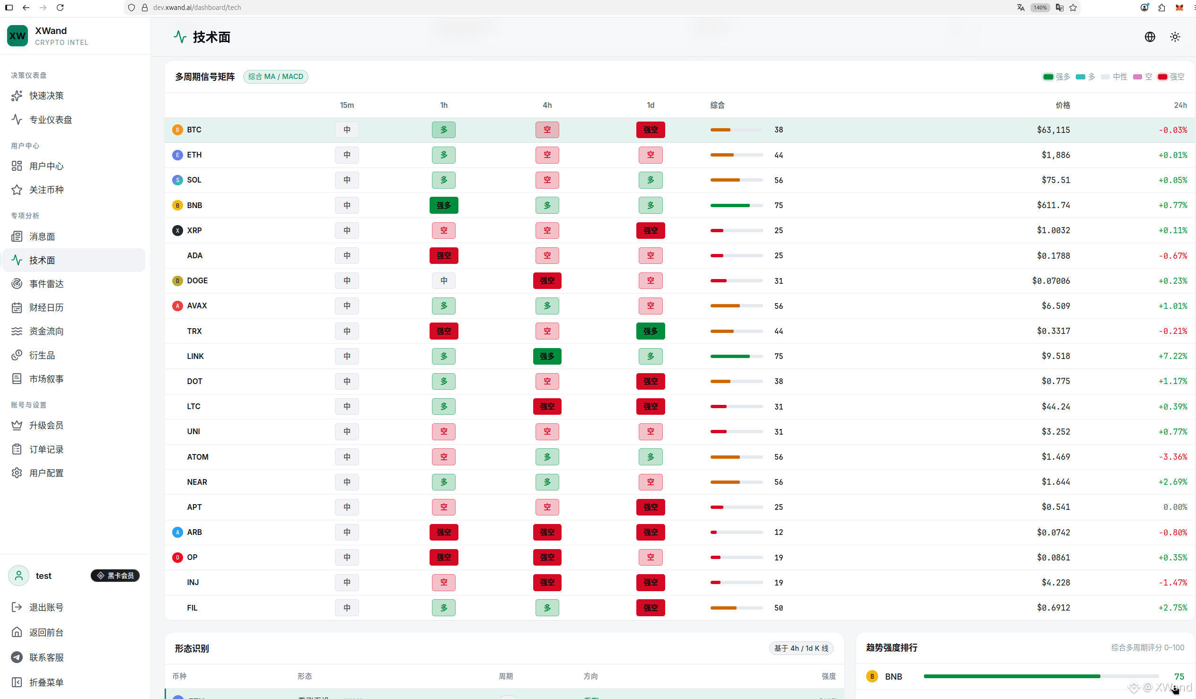
Task: Click the 技术面 page title
Action: 211,37
